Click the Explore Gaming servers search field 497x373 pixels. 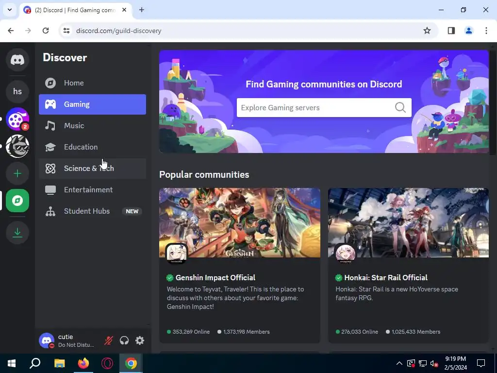pyautogui.click(x=324, y=107)
